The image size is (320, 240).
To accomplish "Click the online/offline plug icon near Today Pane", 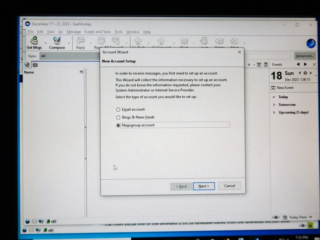I will click(x=276, y=217).
